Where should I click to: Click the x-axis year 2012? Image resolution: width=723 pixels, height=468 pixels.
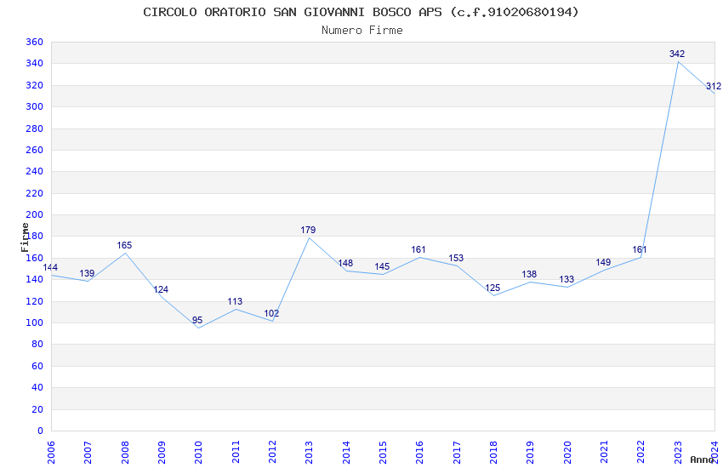[x=272, y=453]
